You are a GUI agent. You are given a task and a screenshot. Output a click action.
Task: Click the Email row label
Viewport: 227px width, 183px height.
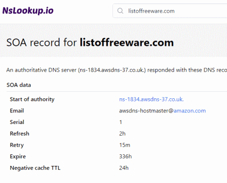17,111
